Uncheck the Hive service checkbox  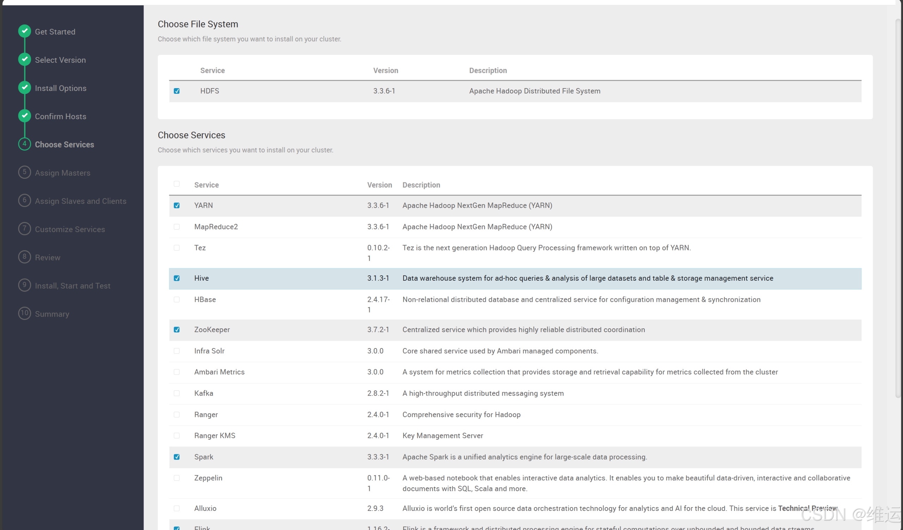click(x=177, y=278)
